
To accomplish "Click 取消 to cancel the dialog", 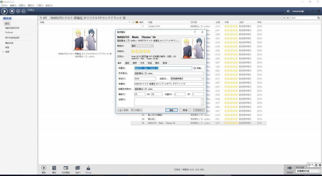I will pos(185,110).
